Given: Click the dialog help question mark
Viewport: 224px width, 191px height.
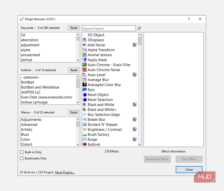Looking at the screenshot, I should pos(189,19).
